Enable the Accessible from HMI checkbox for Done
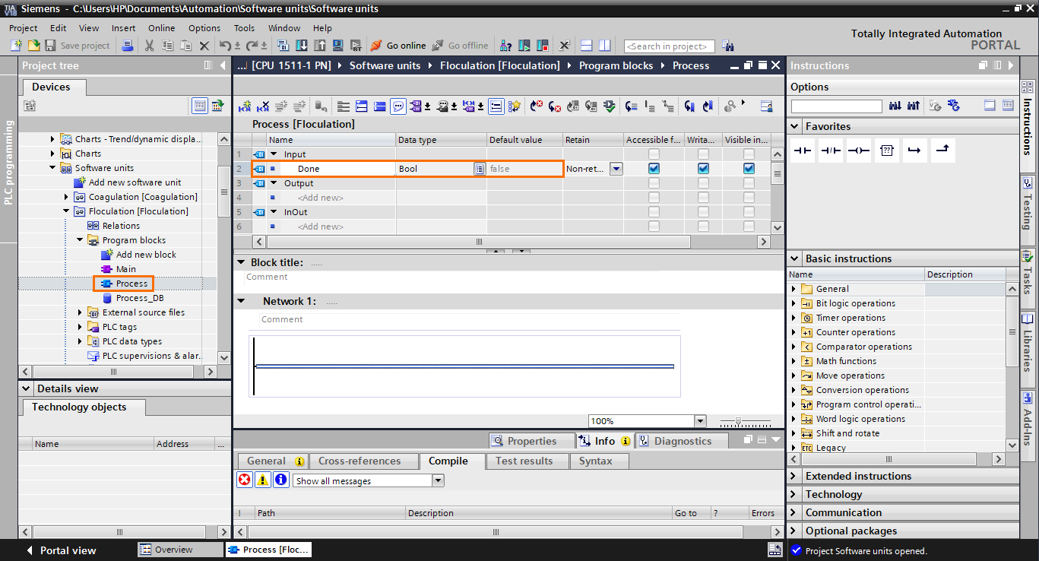Screen dimensions: 1039x561 [654, 168]
